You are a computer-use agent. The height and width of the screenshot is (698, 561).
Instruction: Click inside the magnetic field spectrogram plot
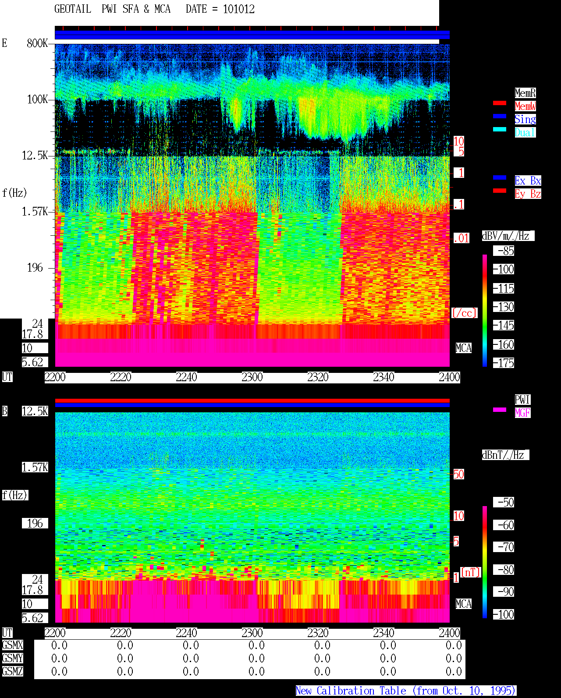pos(252,517)
